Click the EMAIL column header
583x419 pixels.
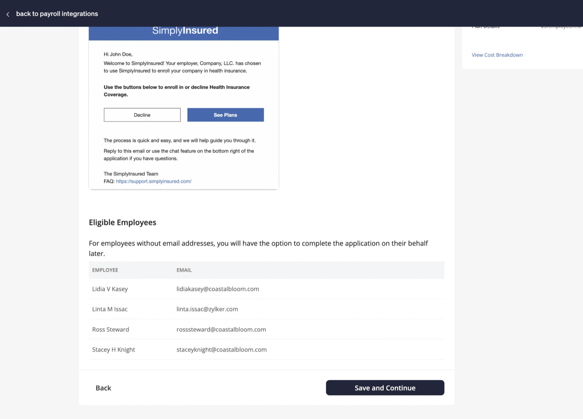click(x=184, y=270)
